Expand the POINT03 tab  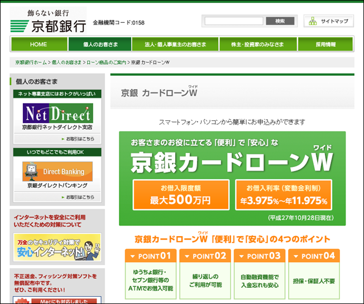[260, 256]
